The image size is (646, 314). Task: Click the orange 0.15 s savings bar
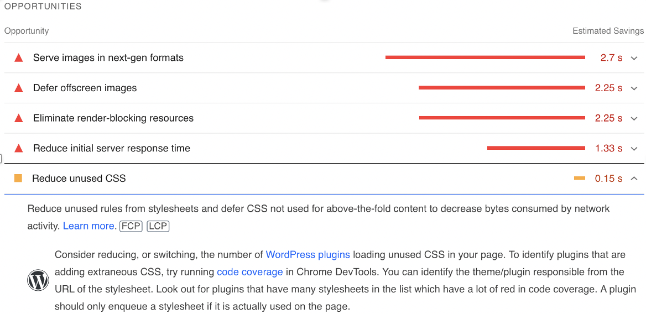(x=579, y=178)
